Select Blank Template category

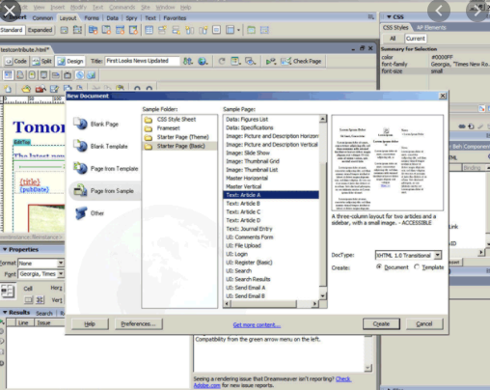[100, 146]
